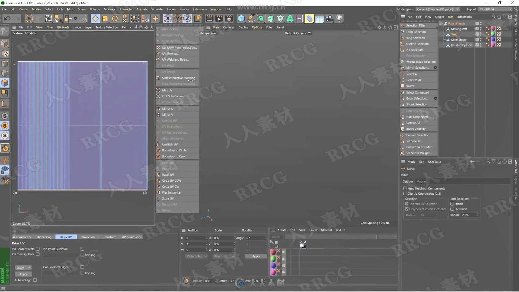Click the light bulb icon
This screenshot has width=519, height=292.
pos(339,18)
